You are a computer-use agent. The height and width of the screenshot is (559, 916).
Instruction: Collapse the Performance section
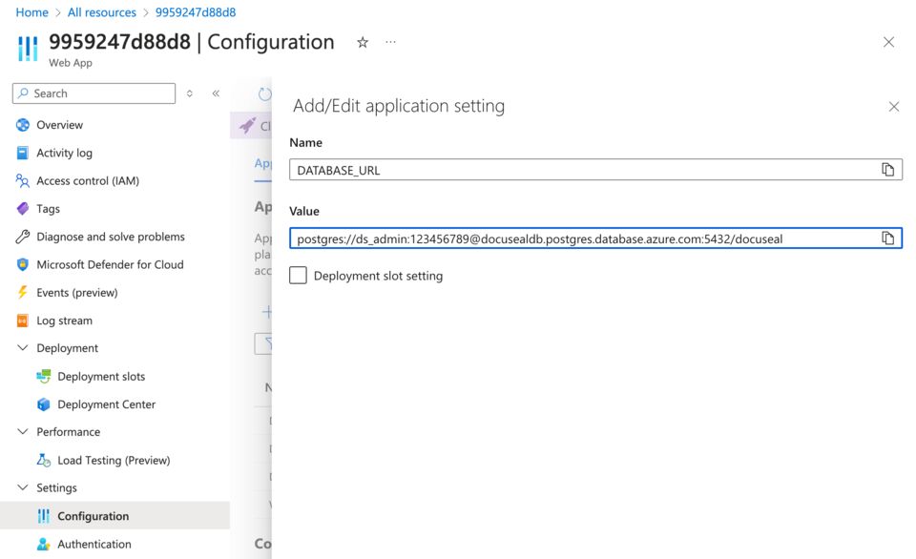click(23, 432)
